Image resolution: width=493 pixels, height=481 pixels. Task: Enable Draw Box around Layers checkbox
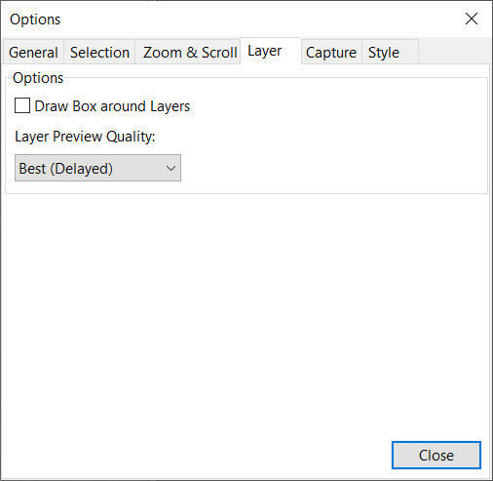22,105
